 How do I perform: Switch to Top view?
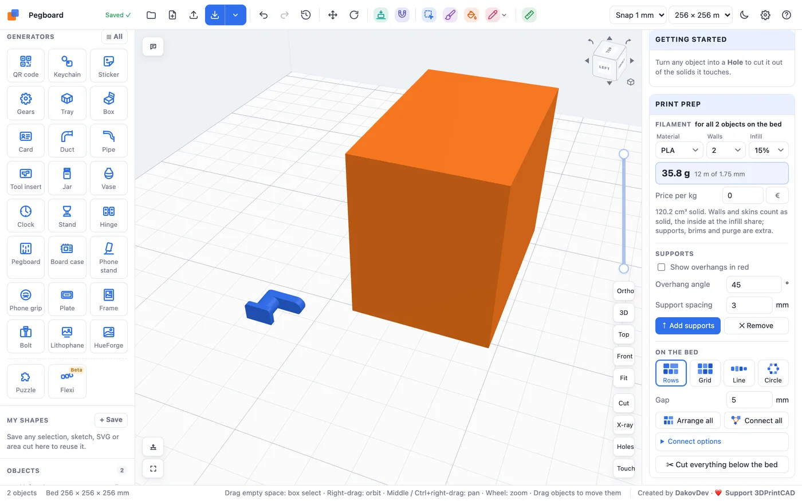pyautogui.click(x=624, y=334)
